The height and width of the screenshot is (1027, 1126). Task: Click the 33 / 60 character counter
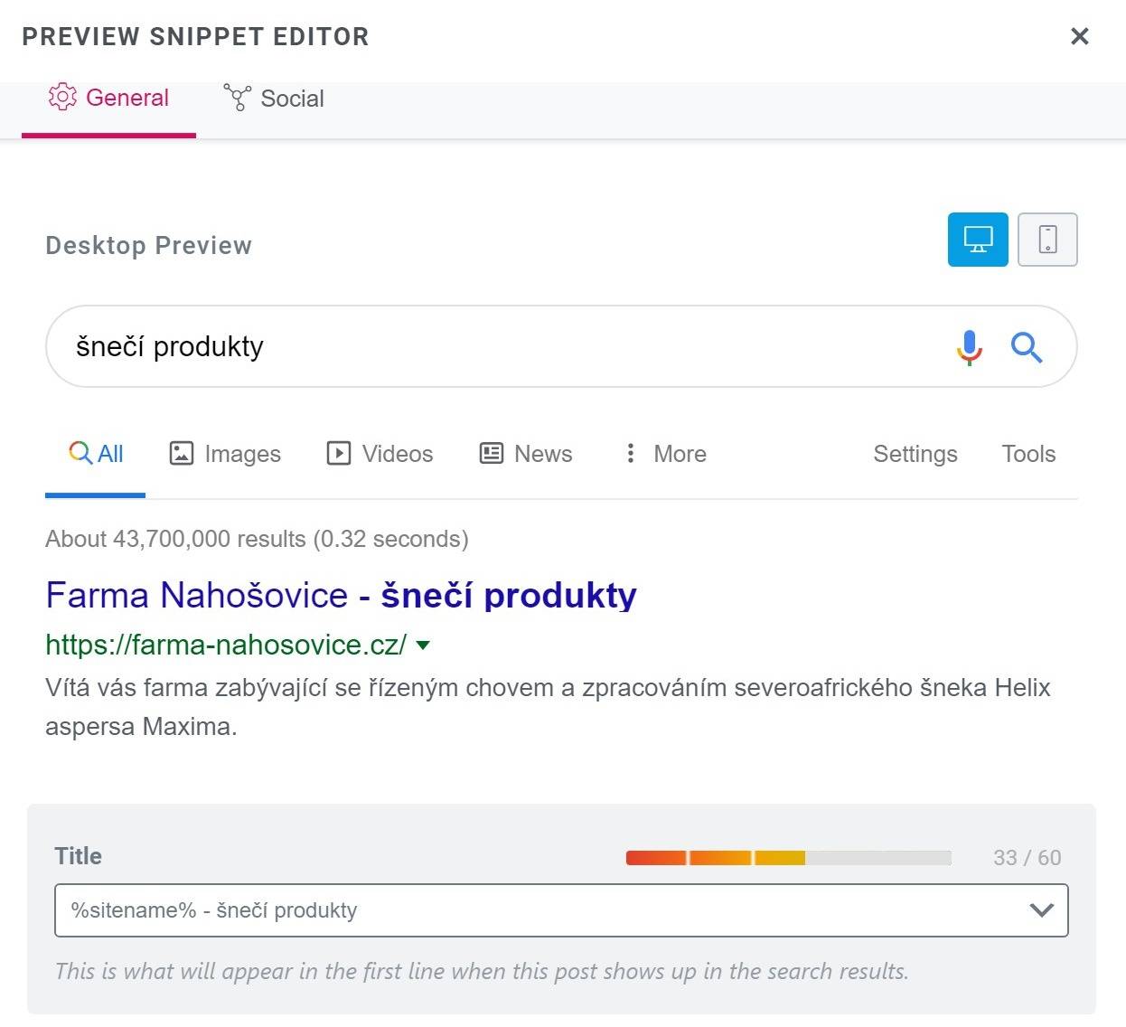pyautogui.click(x=1027, y=858)
